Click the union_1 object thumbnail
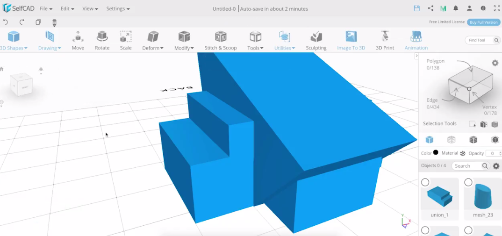Screen dimensions: 502x236 point(439,197)
